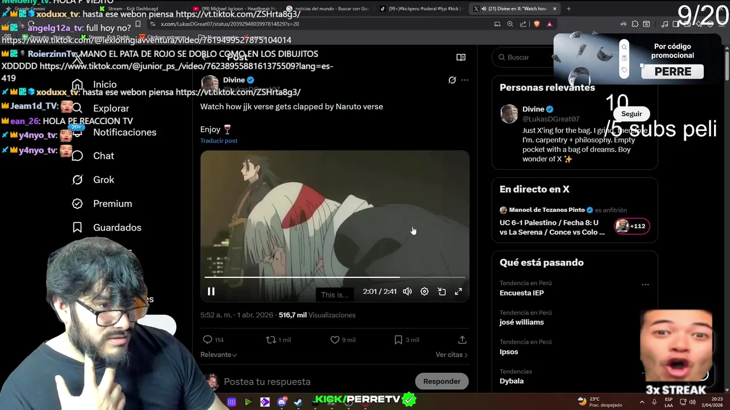Go to Inicio in the X sidebar
This screenshot has height=410, width=730.
(94, 84)
